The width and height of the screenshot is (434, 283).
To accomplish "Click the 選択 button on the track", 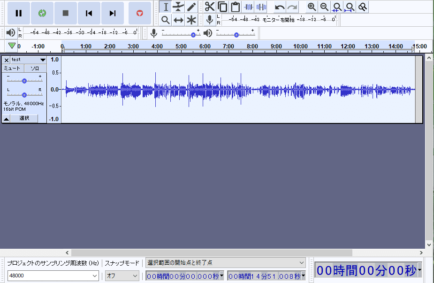I will click(24, 118).
